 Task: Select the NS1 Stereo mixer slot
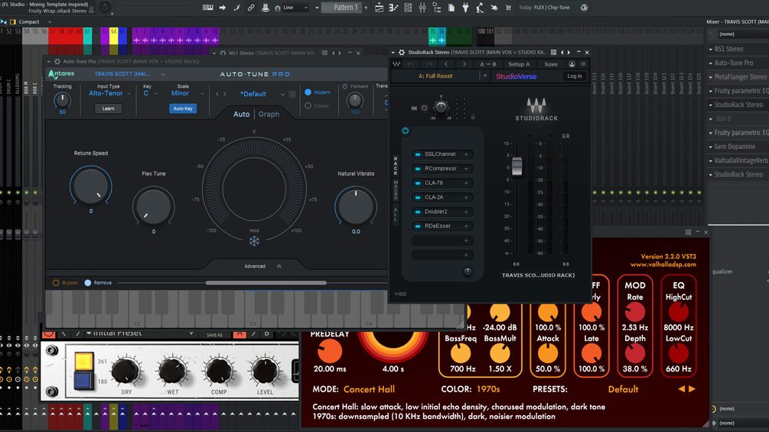738,49
